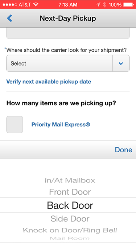The width and height of the screenshot is (136, 243).
Task: Tap the Wi-Fi icon in status bar
Action: coord(36,4)
